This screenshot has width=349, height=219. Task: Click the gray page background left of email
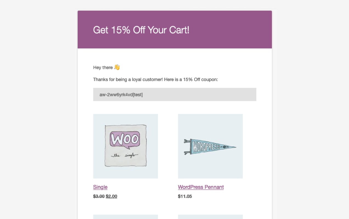click(x=38, y=109)
